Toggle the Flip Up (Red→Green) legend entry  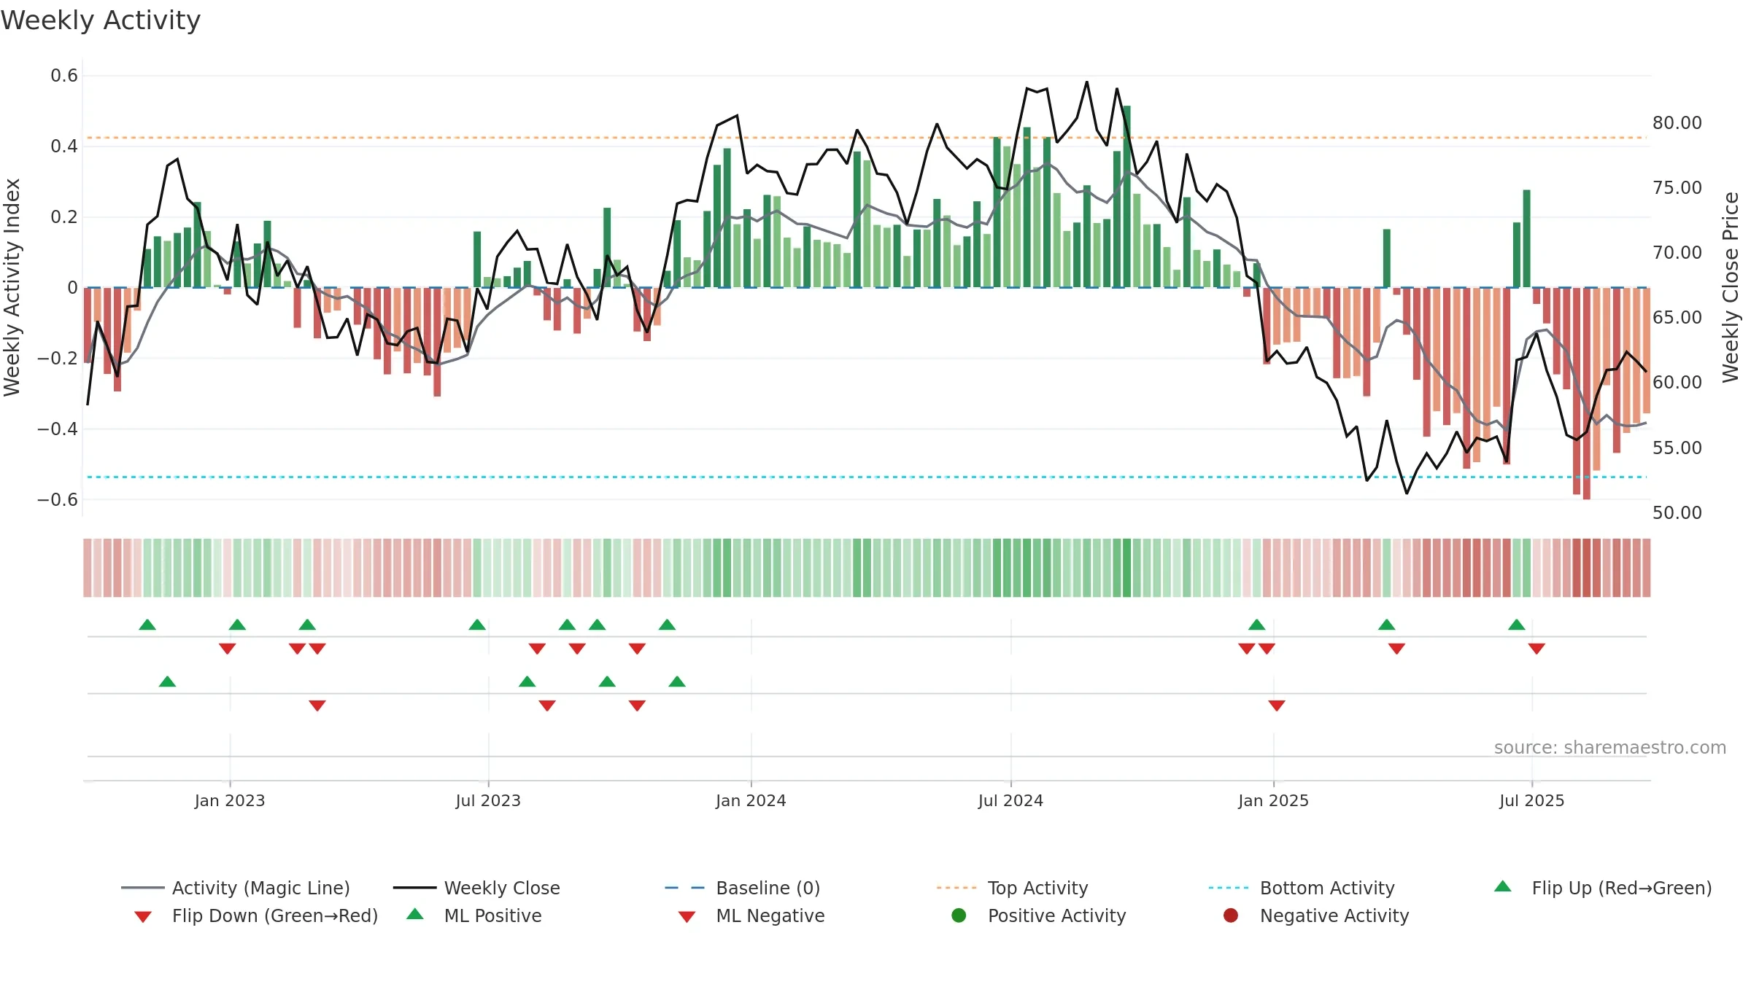1603,888
